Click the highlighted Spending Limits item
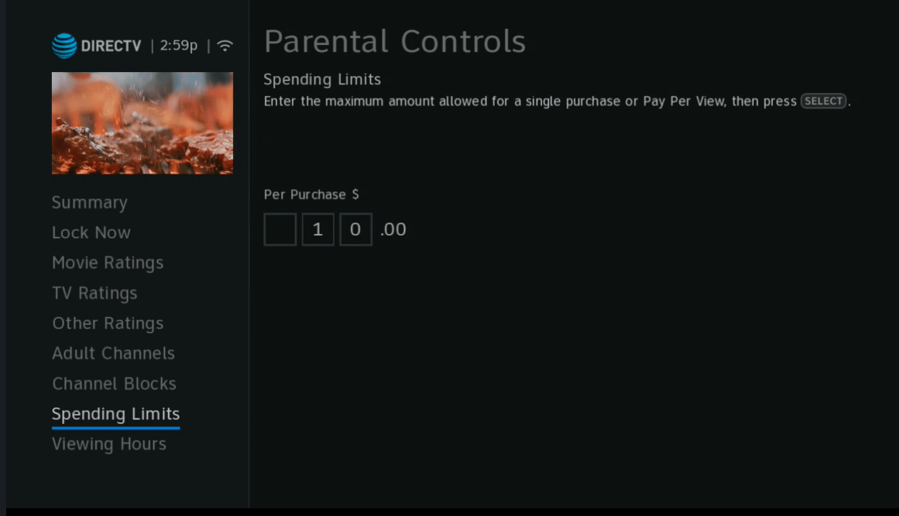Viewport: 899px width, 516px height. pos(115,414)
